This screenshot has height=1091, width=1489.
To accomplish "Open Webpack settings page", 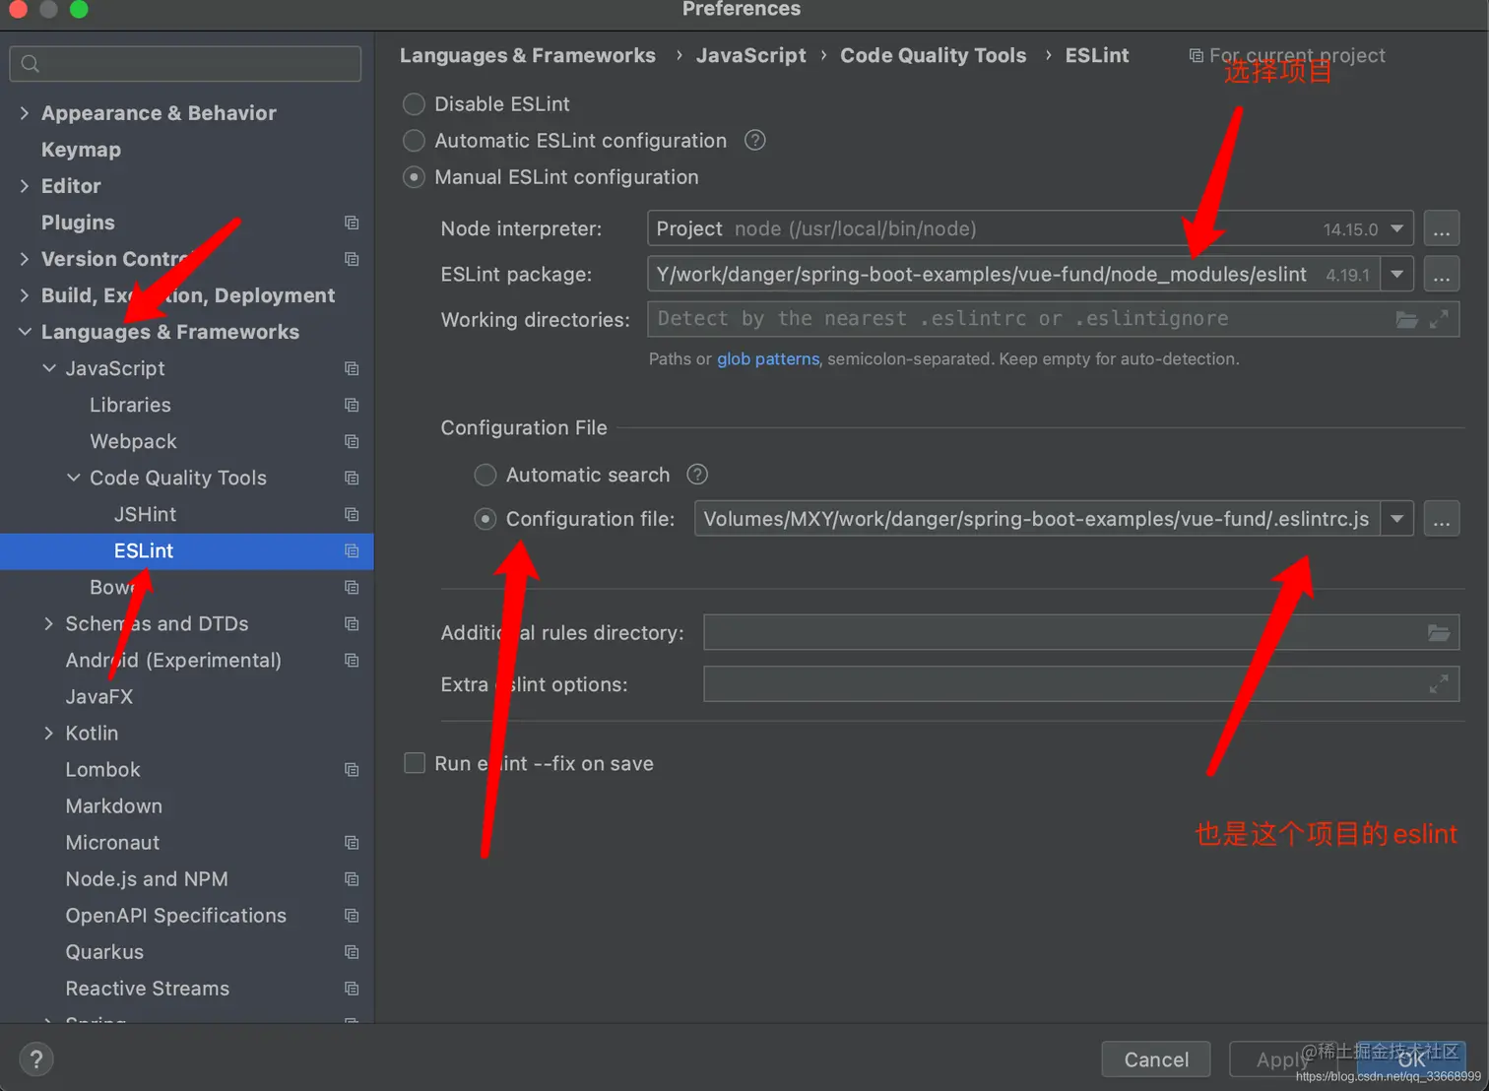I will (133, 441).
